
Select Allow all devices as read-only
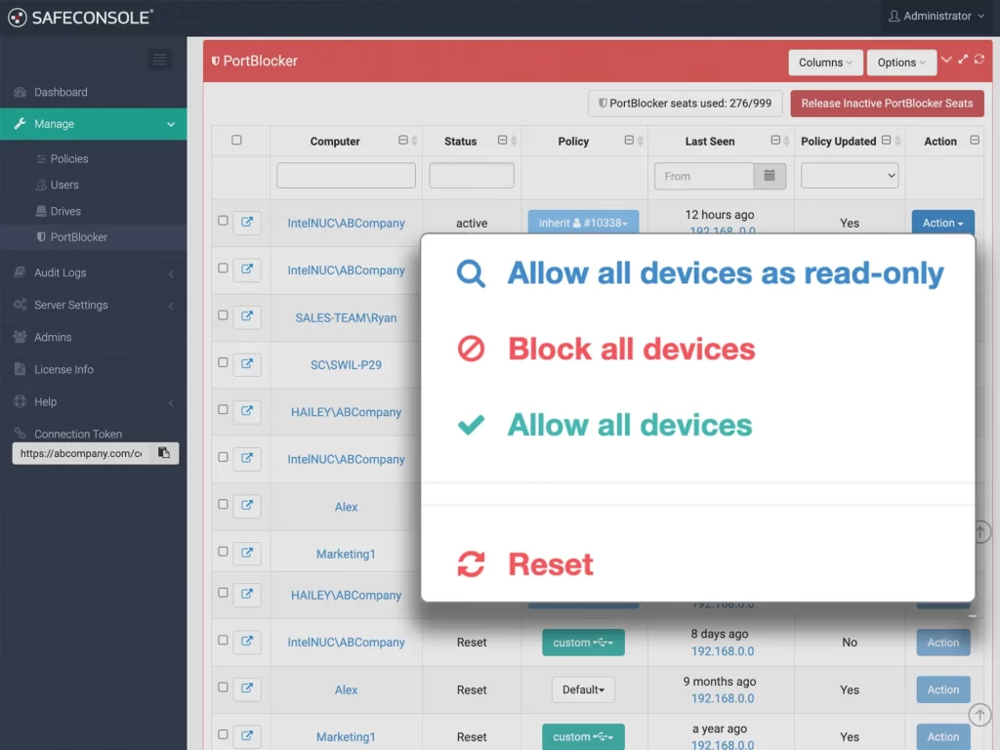click(725, 273)
